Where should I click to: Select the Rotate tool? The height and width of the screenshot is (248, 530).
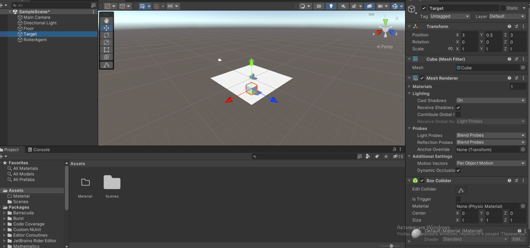(x=106, y=35)
